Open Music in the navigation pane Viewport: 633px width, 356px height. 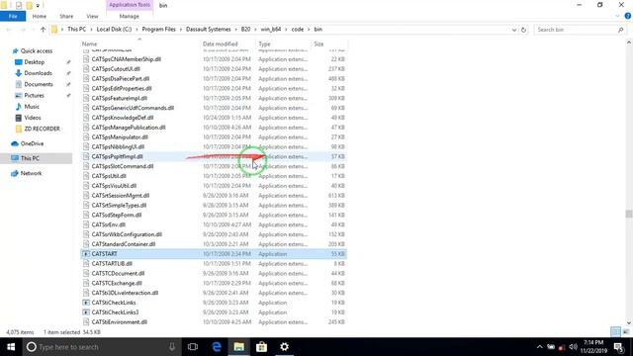pos(32,107)
